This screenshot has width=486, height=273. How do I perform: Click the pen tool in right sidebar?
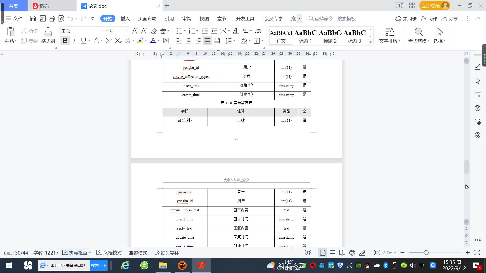tap(477, 67)
